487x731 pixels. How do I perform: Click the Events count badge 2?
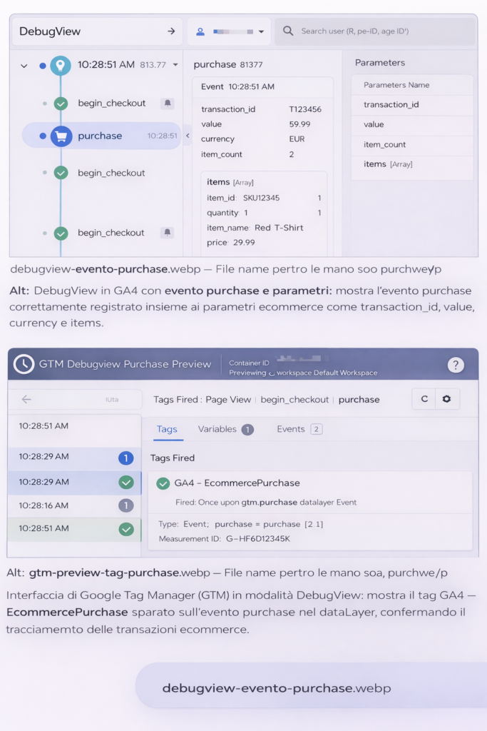point(316,429)
